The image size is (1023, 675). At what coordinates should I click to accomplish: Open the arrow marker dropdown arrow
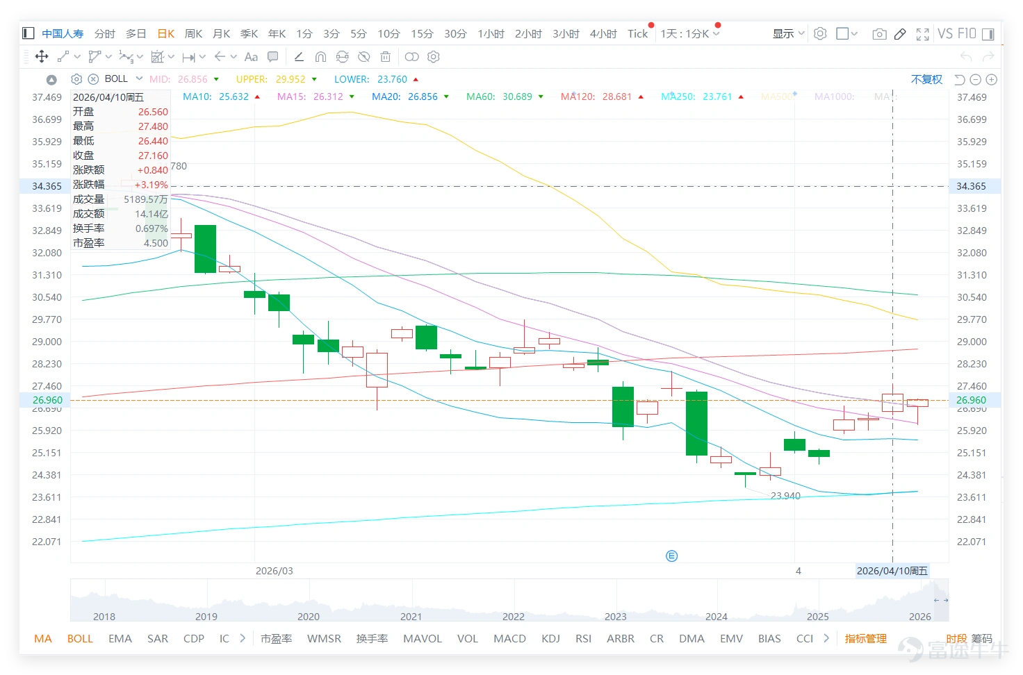pyautogui.click(x=234, y=57)
